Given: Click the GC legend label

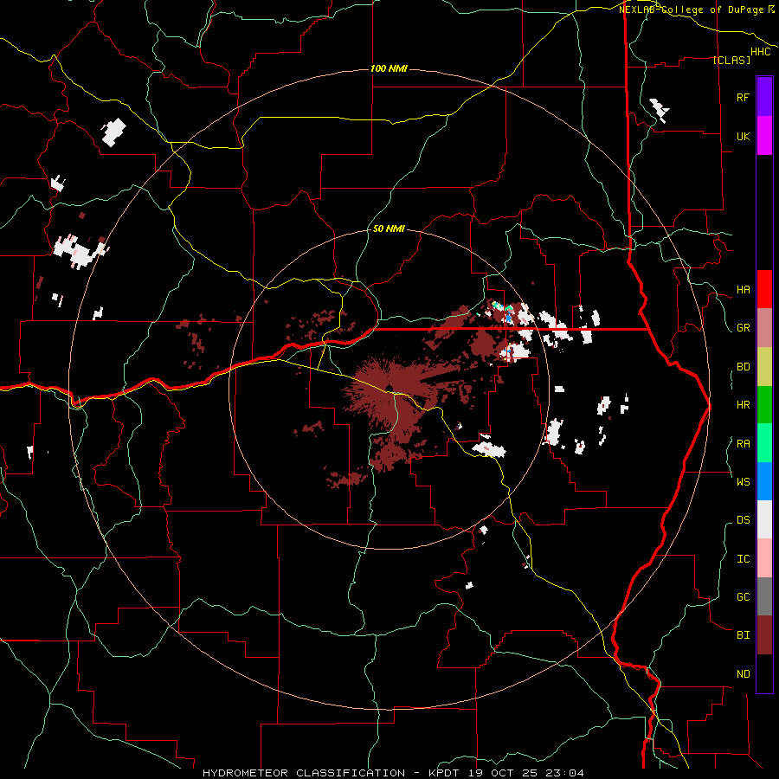Looking at the screenshot, I should 743,597.
